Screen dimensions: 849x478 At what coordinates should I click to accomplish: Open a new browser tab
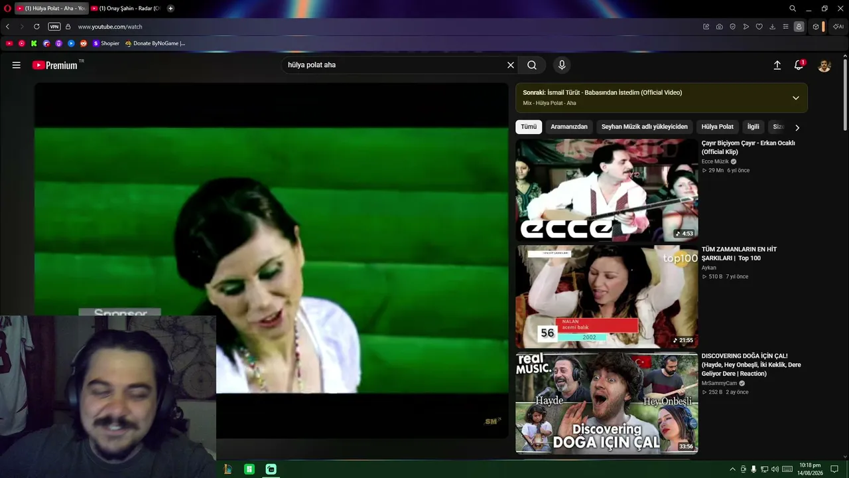170,8
